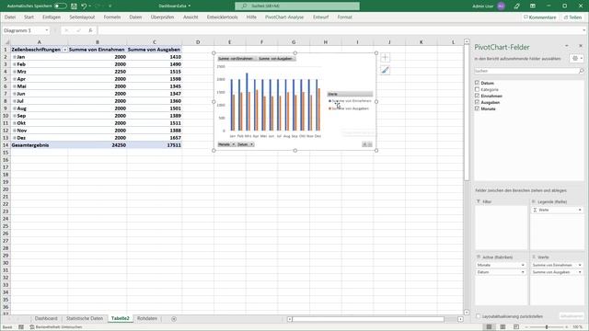This screenshot has height=331, width=589.
Task: Expand the Jan row group
Action: (x=15, y=57)
